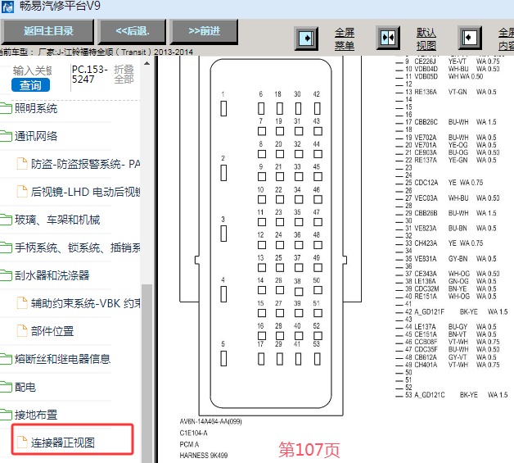Click the 全屏菜单 arrow icon

click(x=306, y=39)
